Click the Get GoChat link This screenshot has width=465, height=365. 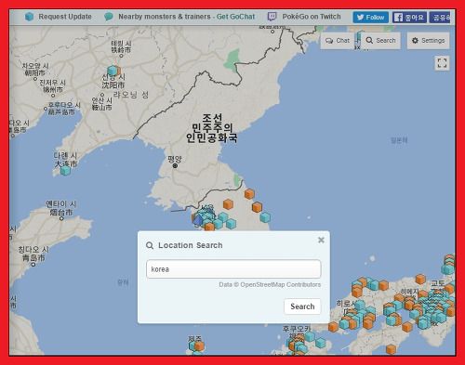click(x=235, y=17)
